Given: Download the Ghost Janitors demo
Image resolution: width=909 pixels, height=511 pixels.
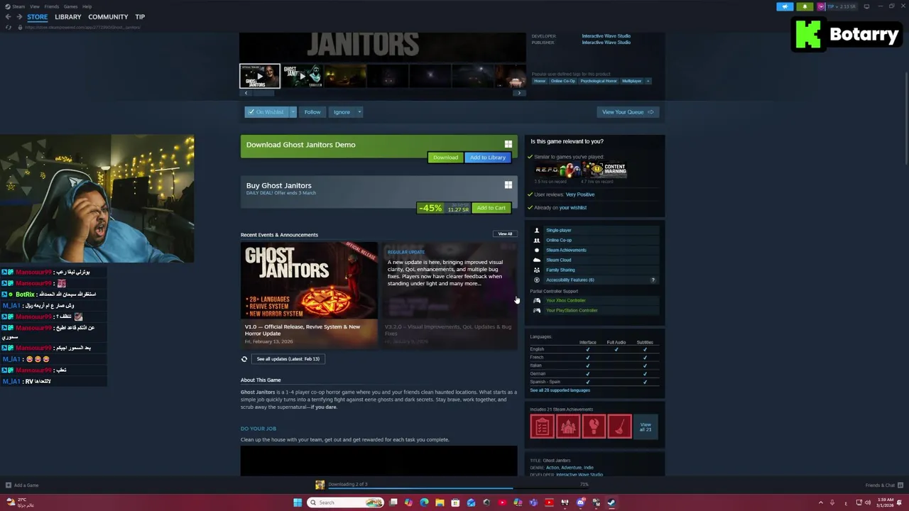Looking at the screenshot, I should (445, 158).
